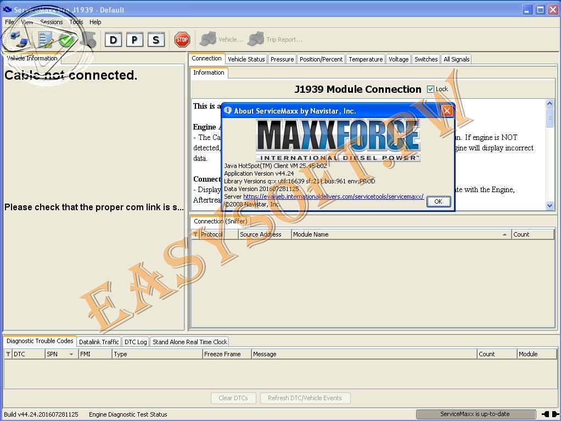The image size is (561, 421).
Task: Select the Information sub-tab
Action: pos(209,72)
